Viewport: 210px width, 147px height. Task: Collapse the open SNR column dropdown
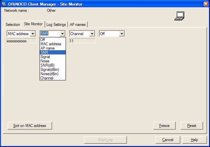(62, 34)
